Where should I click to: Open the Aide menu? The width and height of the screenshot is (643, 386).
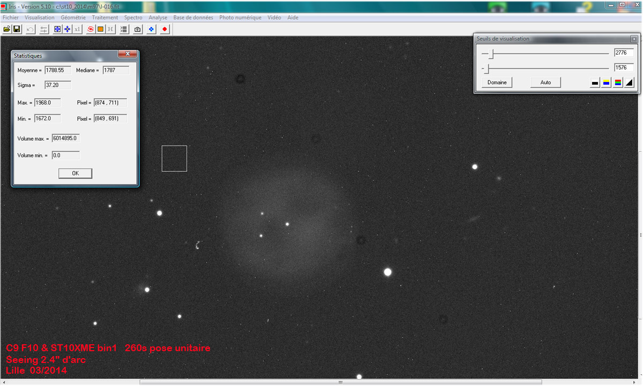[293, 18]
